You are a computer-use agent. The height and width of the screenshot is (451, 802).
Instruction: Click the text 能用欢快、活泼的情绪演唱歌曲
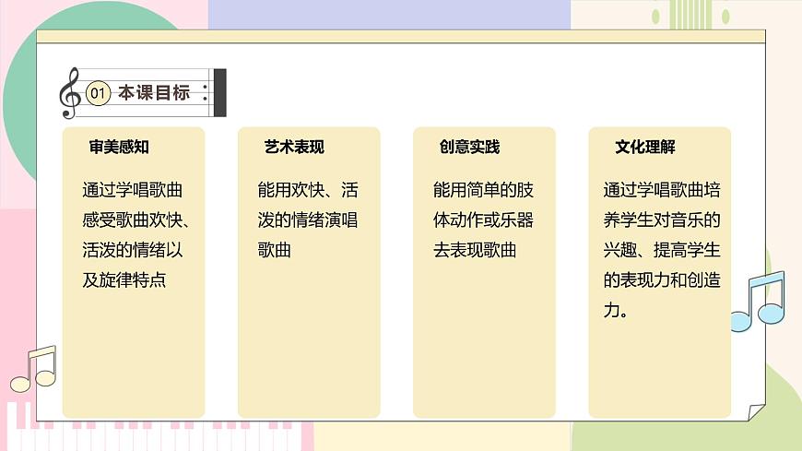pos(308,220)
